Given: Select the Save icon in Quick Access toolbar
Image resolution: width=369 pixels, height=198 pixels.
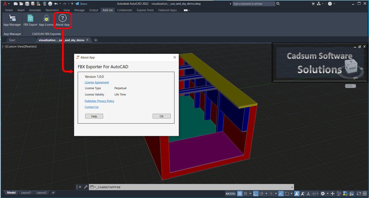Looking at the screenshot, I should (x=27, y=4).
